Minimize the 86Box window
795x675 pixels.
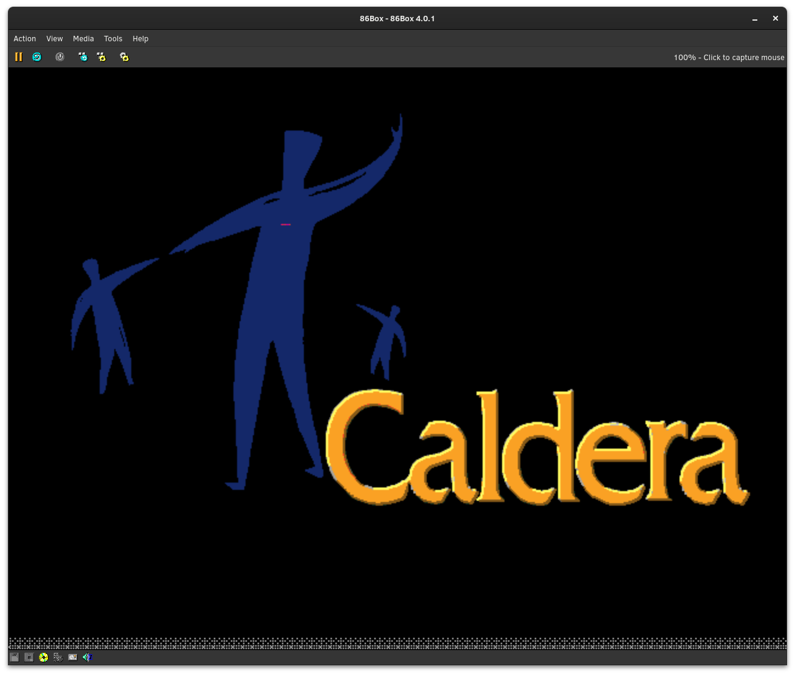click(754, 18)
